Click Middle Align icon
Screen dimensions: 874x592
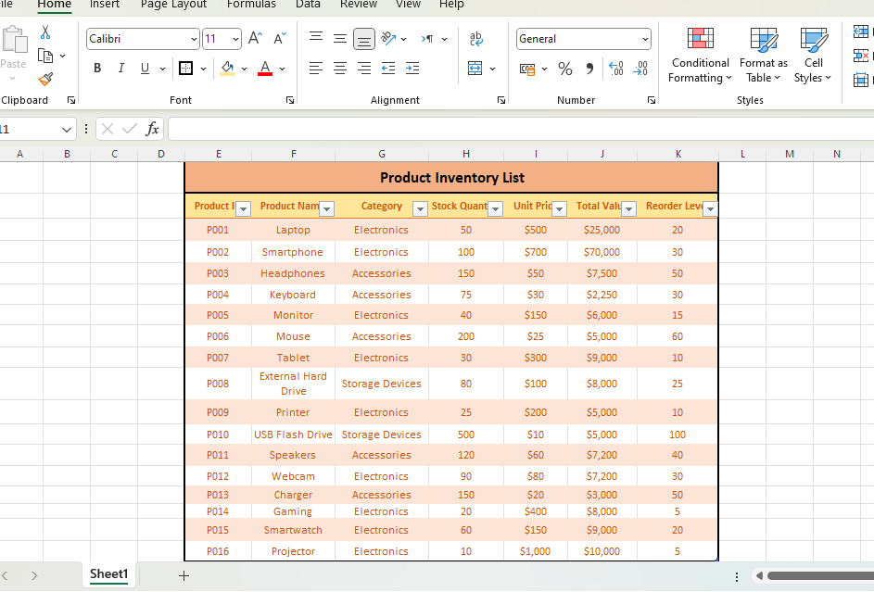tap(340, 38)
